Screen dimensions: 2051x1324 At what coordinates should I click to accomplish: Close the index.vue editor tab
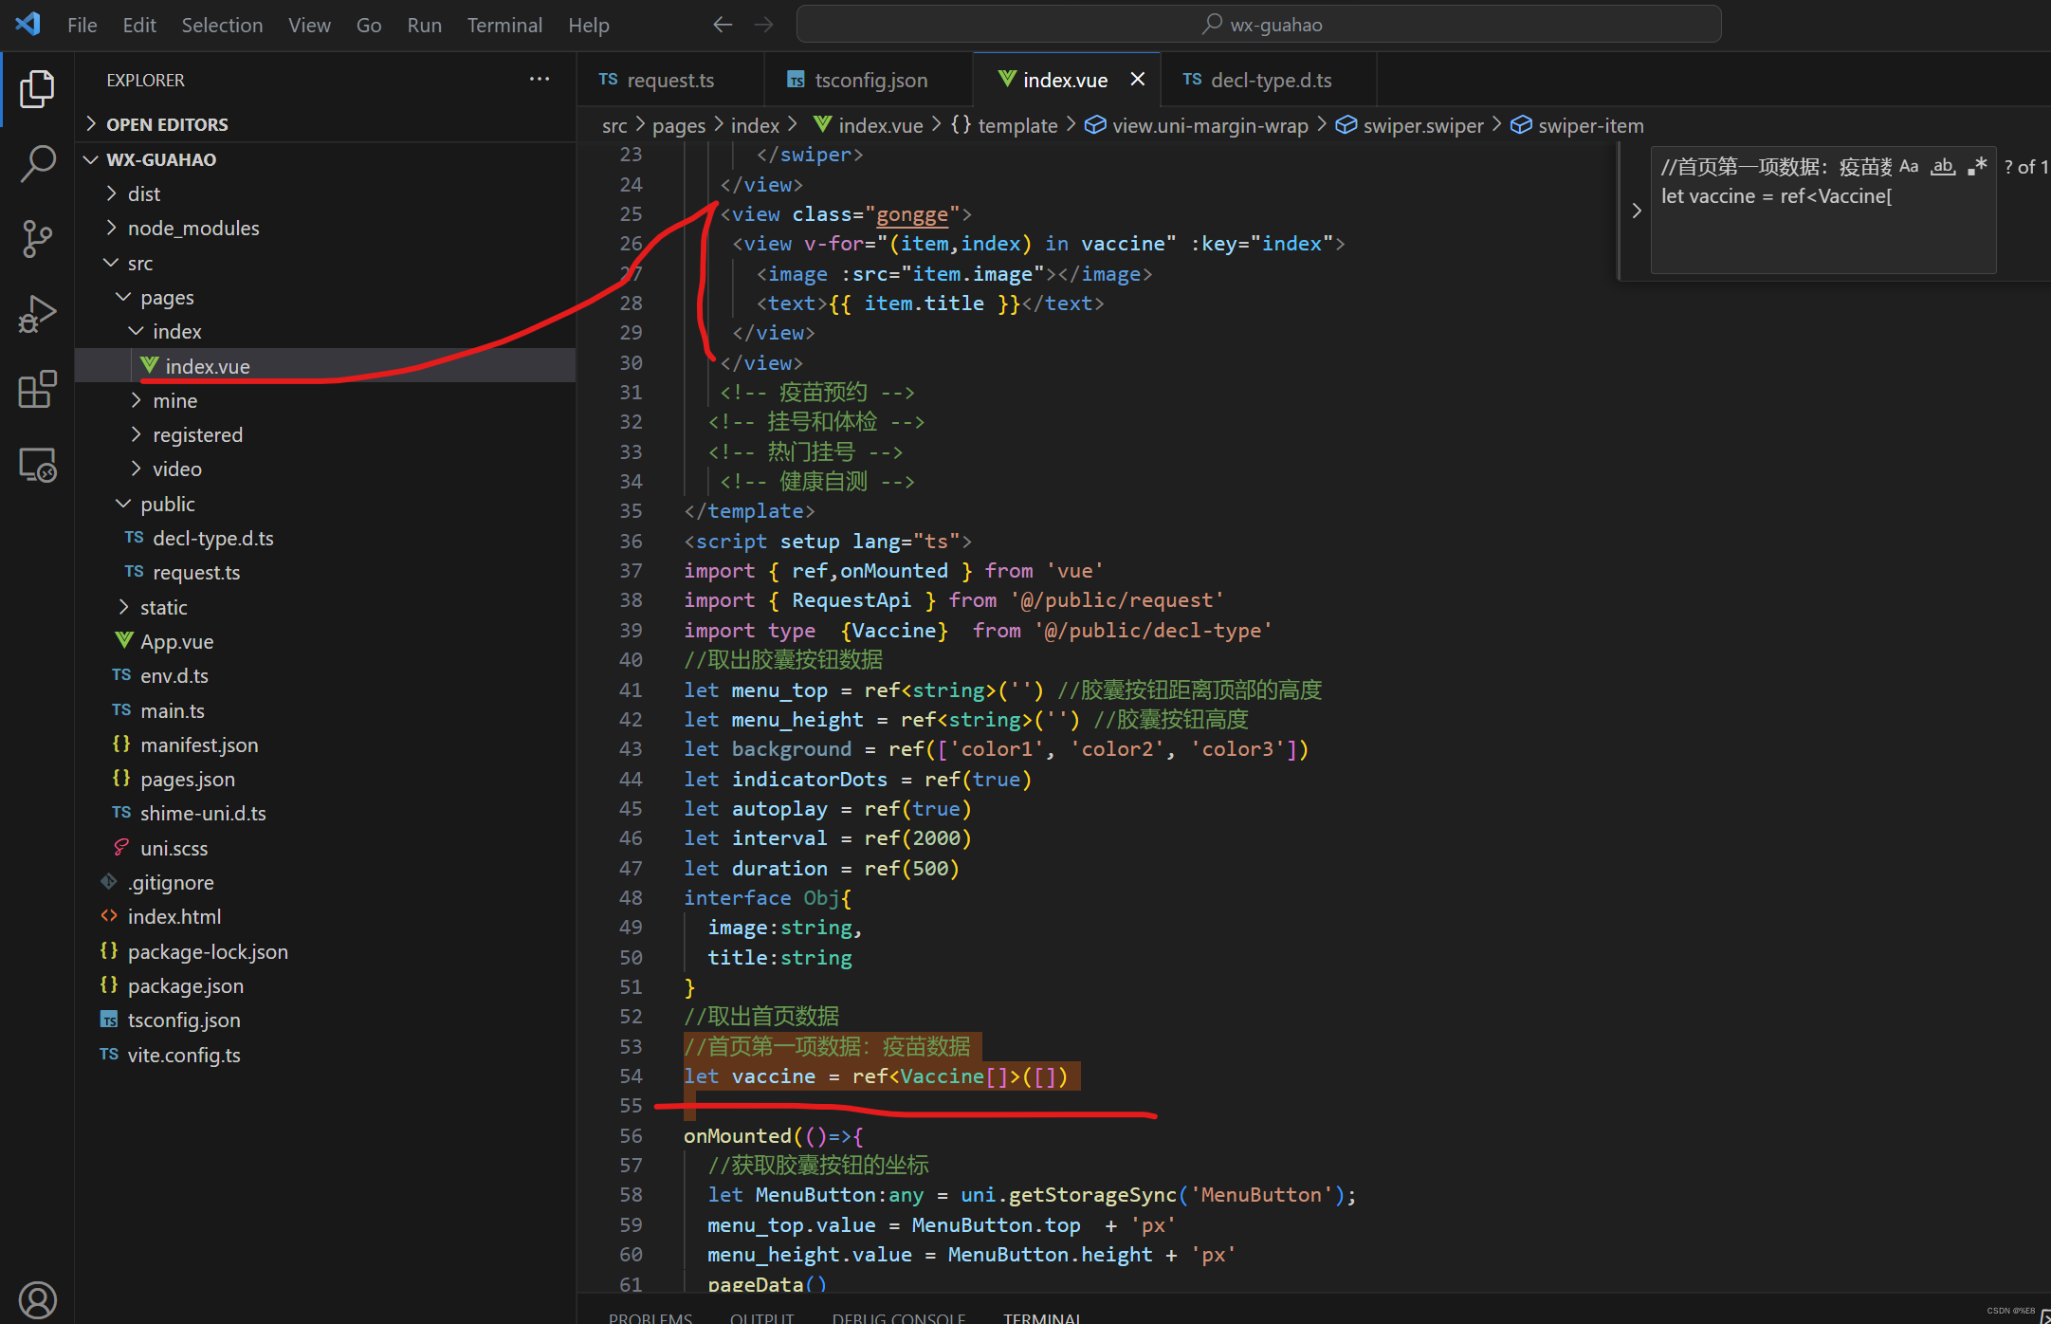point(1137,80)
